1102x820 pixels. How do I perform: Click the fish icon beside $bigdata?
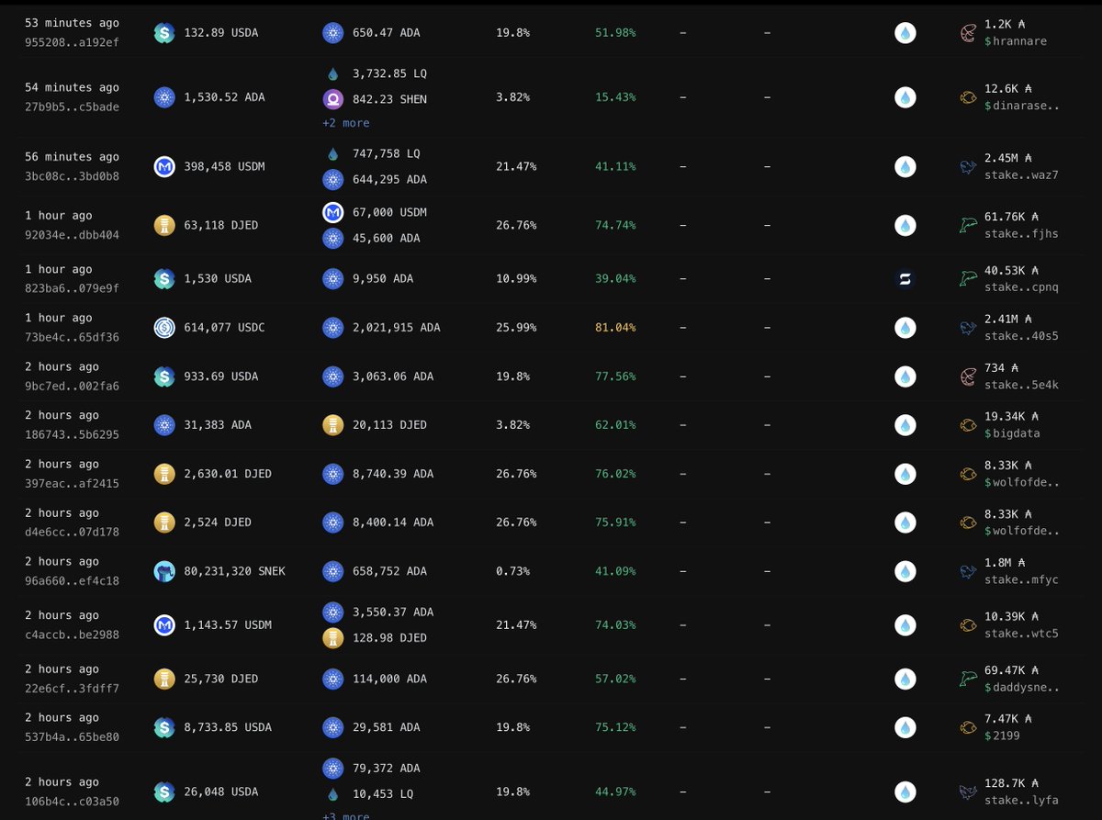pos(968,425)
